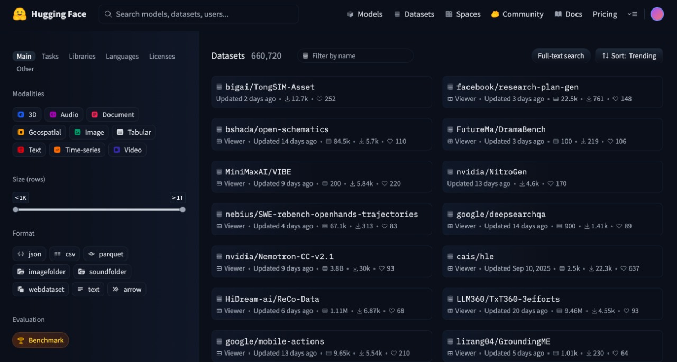The height and width of the screenshot is (362, 677).
Task: Enable the Audio modality filter
Action: pos(63,114)
